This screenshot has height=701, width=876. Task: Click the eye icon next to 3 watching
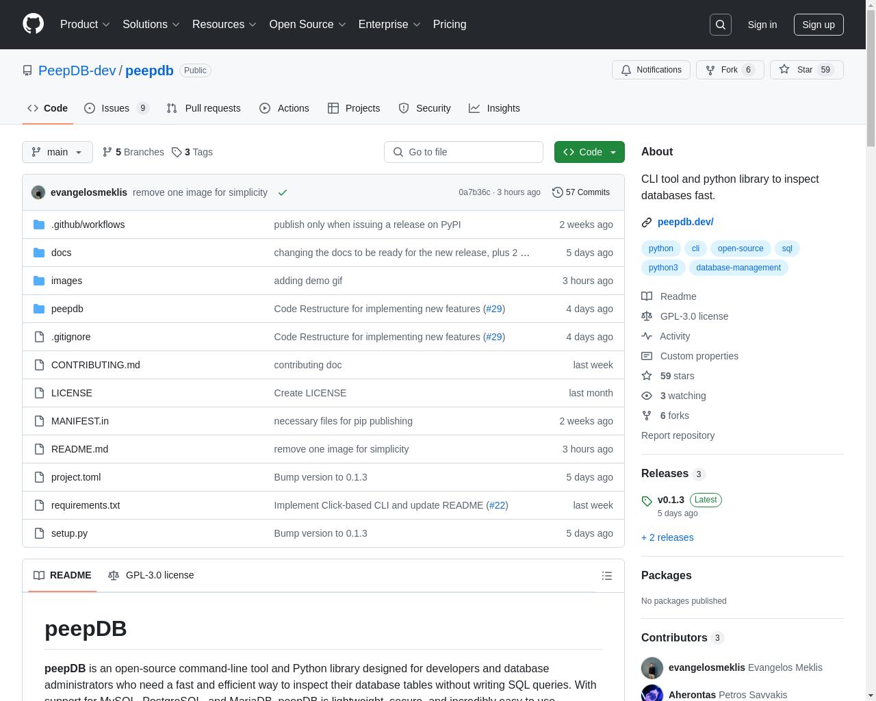(x=647, y=396)
